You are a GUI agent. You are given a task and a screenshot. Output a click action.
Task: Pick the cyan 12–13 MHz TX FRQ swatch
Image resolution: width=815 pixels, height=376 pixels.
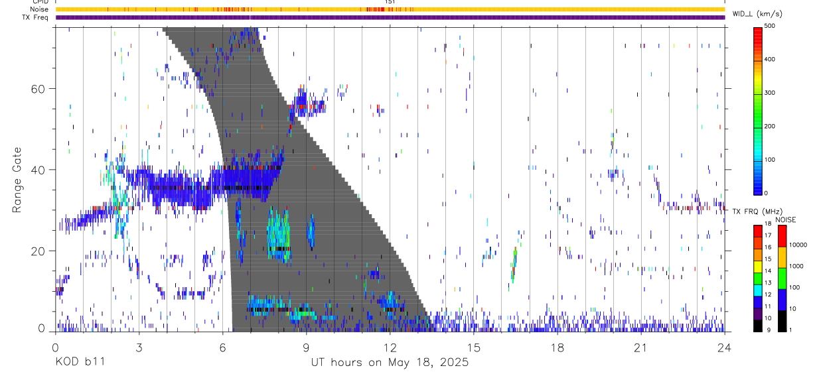(757, 289)
